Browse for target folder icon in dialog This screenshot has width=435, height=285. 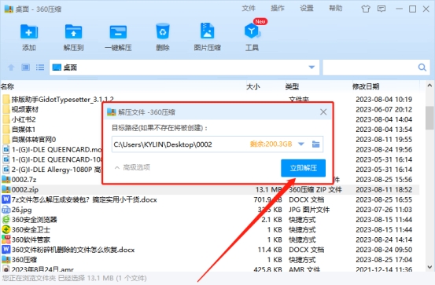click(x=315, y=144)
